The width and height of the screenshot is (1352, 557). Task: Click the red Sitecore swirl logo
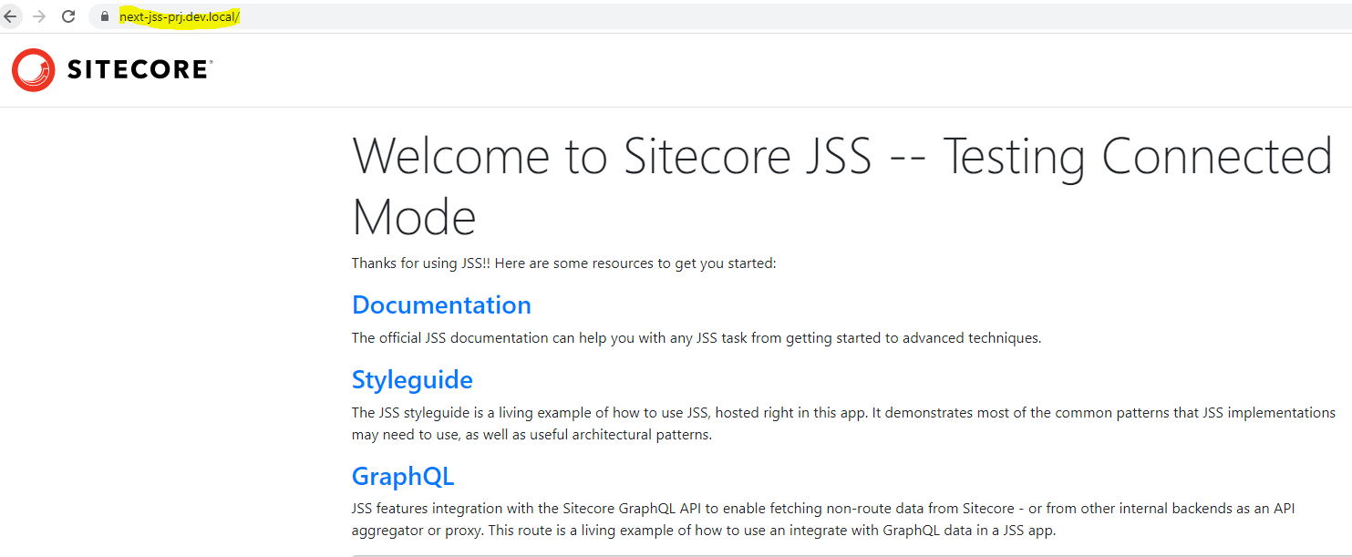point(33,69)
